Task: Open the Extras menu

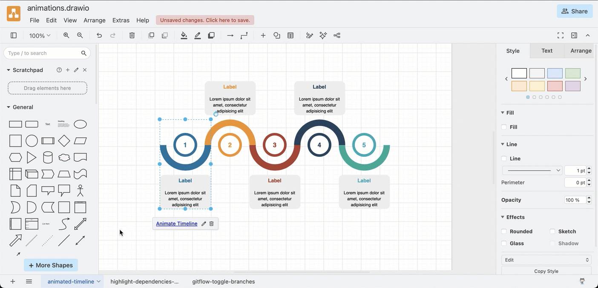Action: [121, 20]
